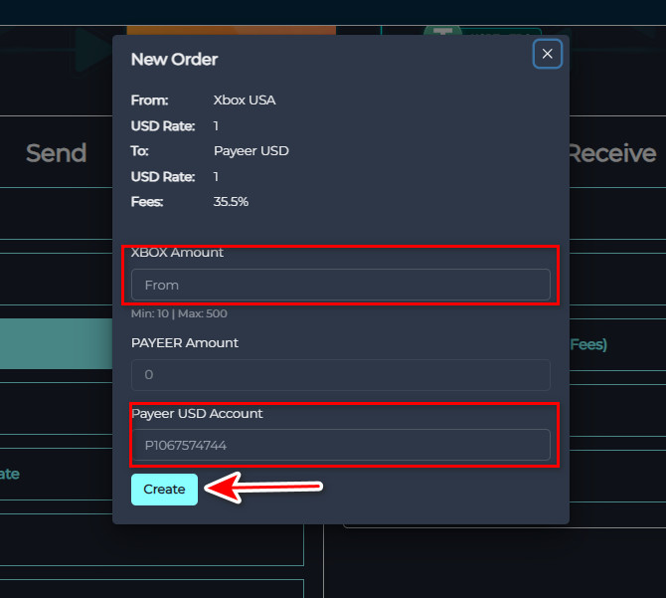
Task: Close the New Order dialog
Action: tap(547, 54)
